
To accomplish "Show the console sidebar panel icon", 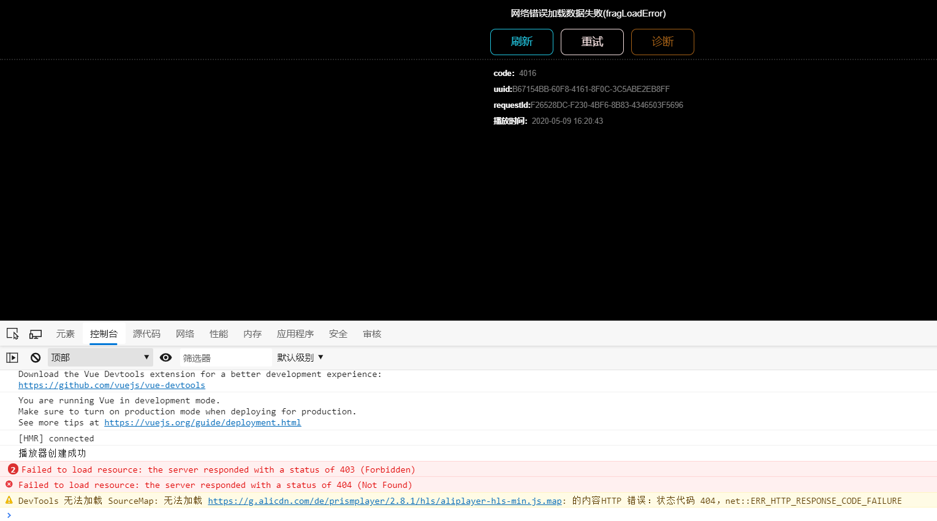I will pyautogui.click(x=12, y=357).
